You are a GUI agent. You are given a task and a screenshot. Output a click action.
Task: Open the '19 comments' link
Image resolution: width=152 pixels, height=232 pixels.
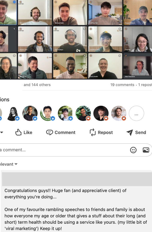point(122,85)
